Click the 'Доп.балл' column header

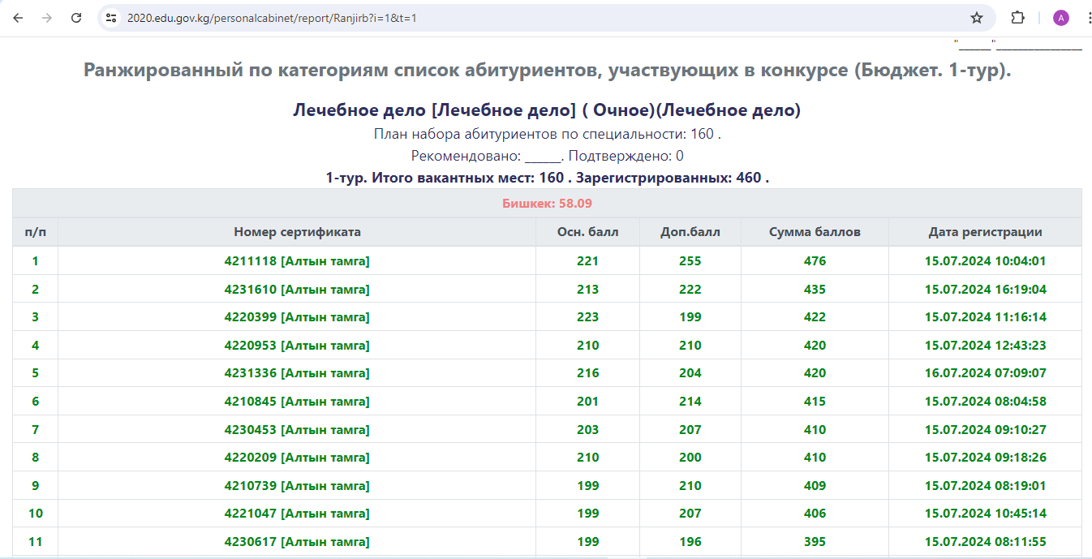coord(690,232)
